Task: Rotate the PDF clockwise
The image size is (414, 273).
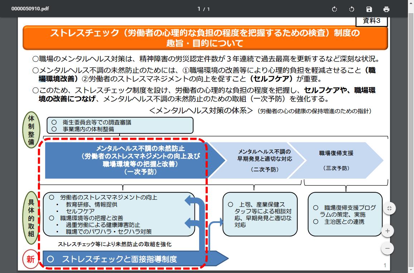Action: 334,9
